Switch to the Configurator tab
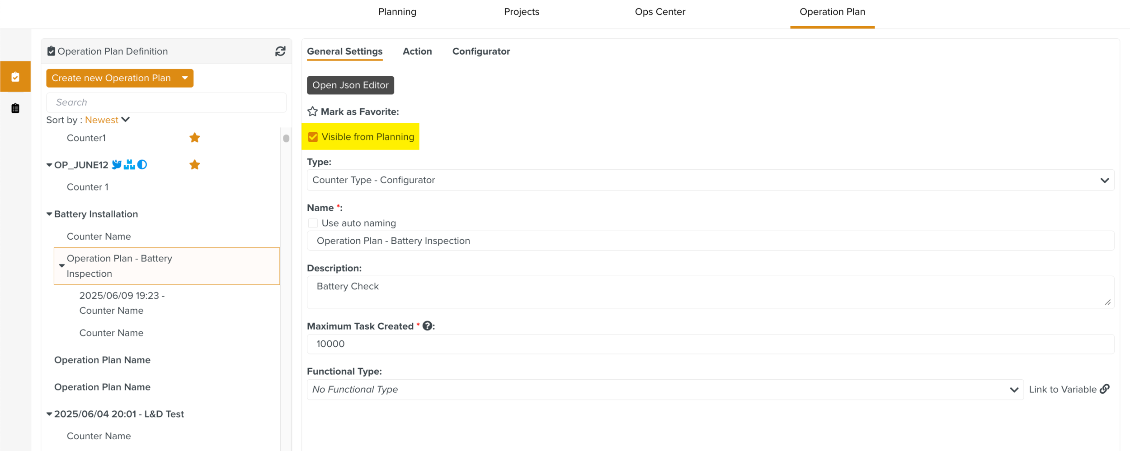1130x451 pixels. [x=481, y=51]
